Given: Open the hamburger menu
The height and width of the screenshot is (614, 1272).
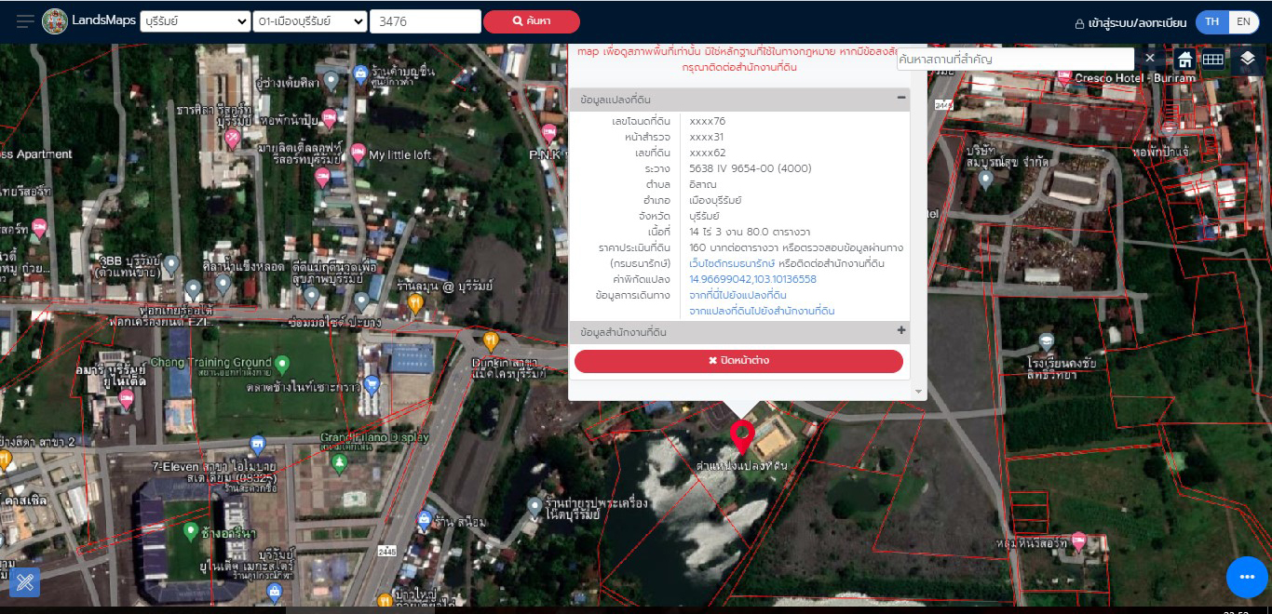Looking at the screenshot, I should tap(25, 21).
